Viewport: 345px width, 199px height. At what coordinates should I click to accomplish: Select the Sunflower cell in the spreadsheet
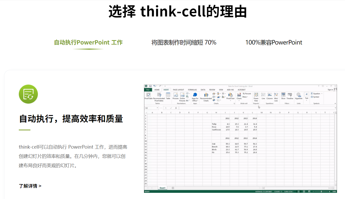[x=216, y=130]
